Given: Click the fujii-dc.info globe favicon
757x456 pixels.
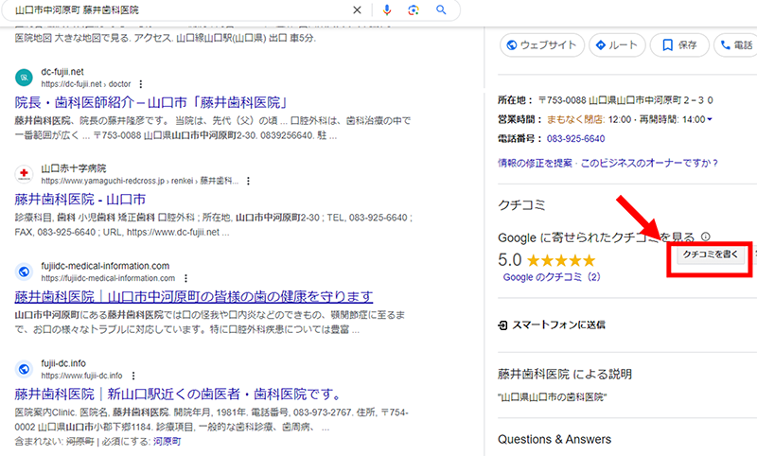Looking at the screenshot, I should (x=24, y=369).
